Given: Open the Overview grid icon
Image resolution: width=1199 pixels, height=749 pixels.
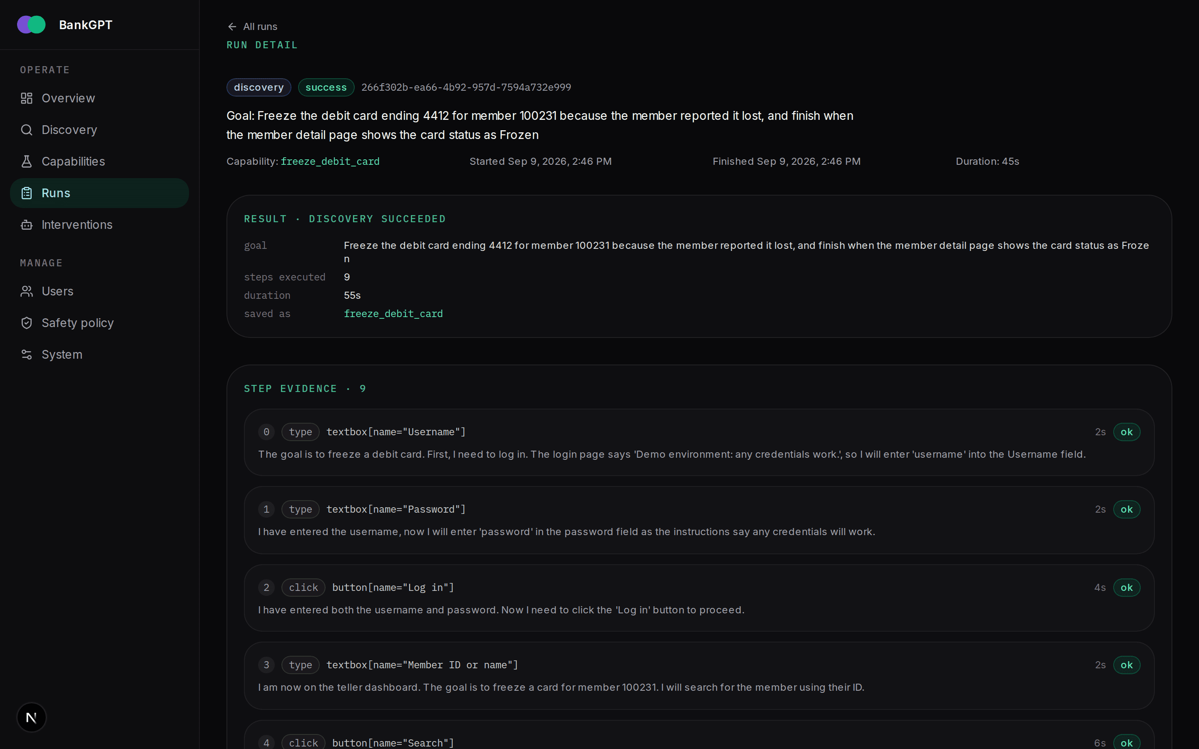Looking at the screenshot, I should click(x=27, y=98).
